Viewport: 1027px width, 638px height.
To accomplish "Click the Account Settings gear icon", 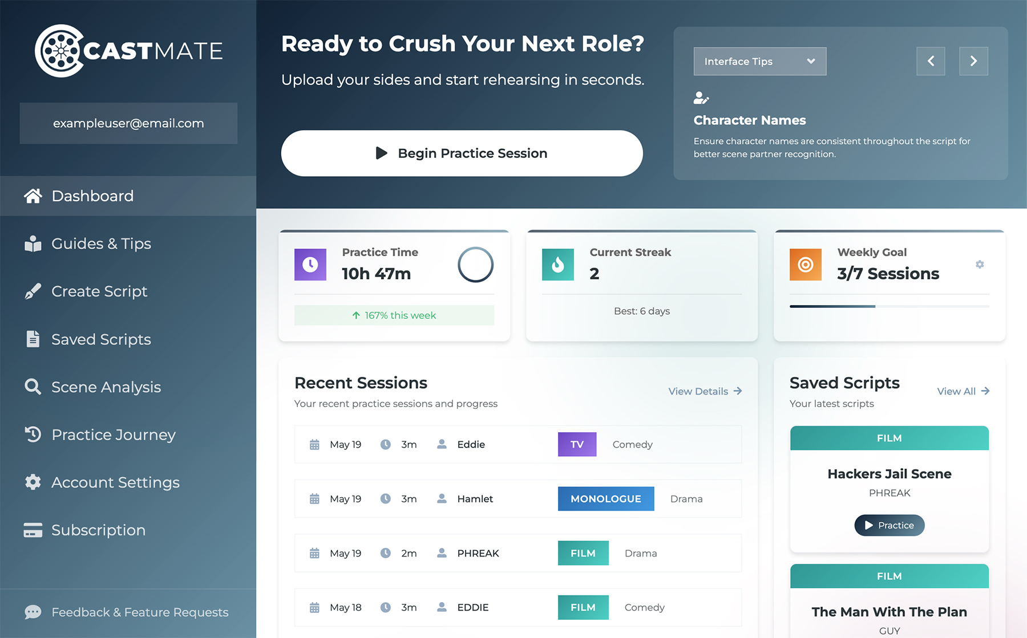I will pyautogui.click(x=33, y=482).
